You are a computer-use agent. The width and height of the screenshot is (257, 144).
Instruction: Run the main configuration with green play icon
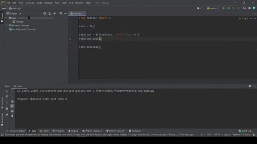click(x=224, y=8)
